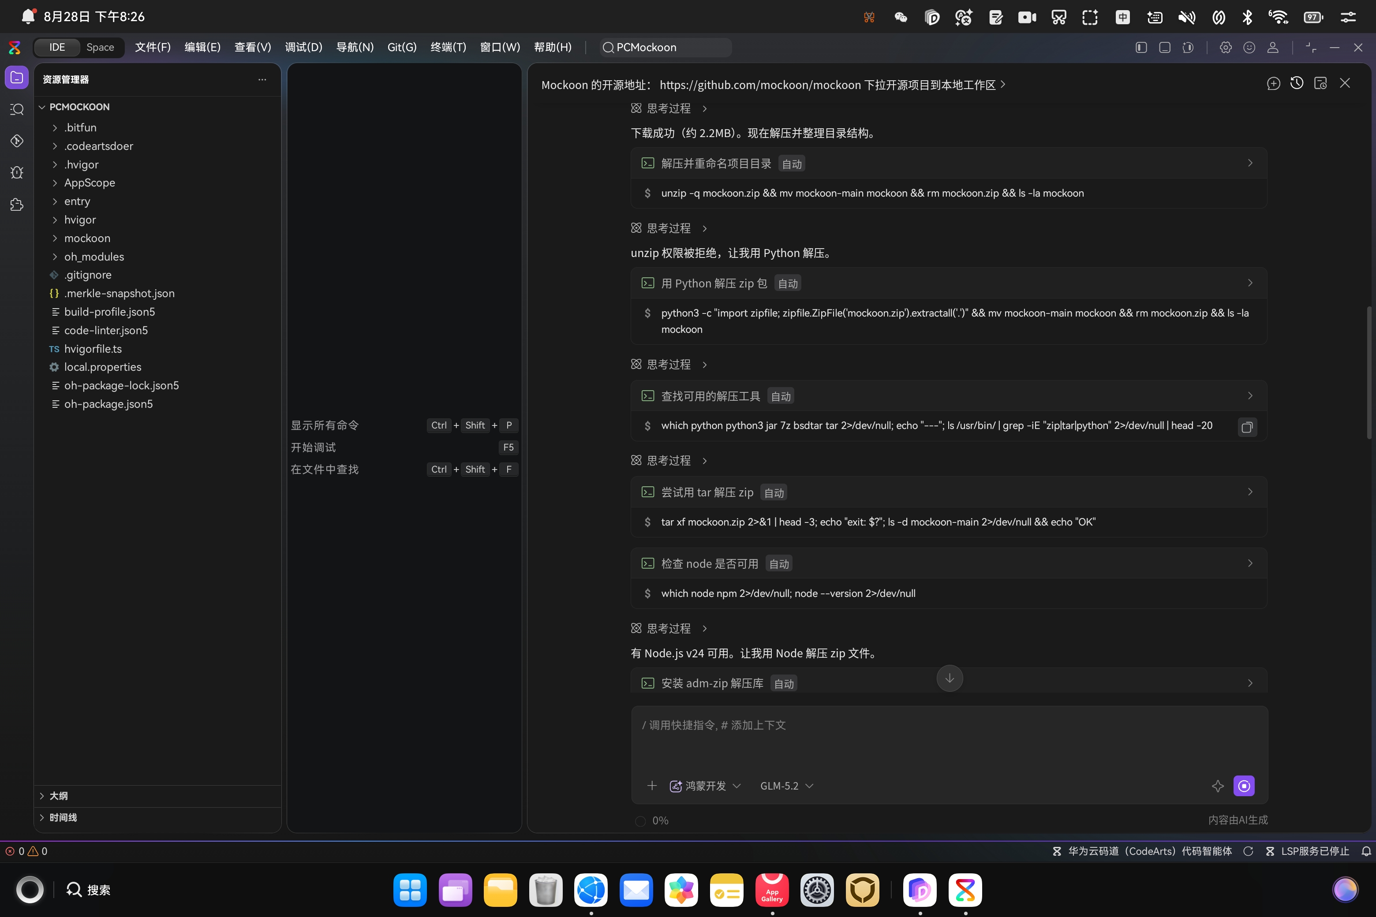The height and width of the screenshot is (917, 1376).
Task: Click the 开始调试 shortcut entry
Action: click(404, 447)
